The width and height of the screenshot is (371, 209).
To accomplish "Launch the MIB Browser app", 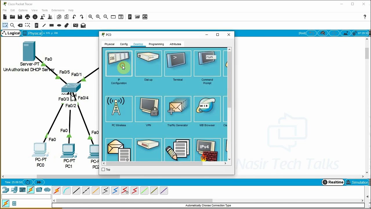I will click(207, 109).
